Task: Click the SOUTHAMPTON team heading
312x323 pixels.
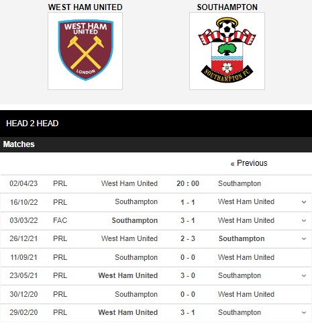Action: coord(227,7)
